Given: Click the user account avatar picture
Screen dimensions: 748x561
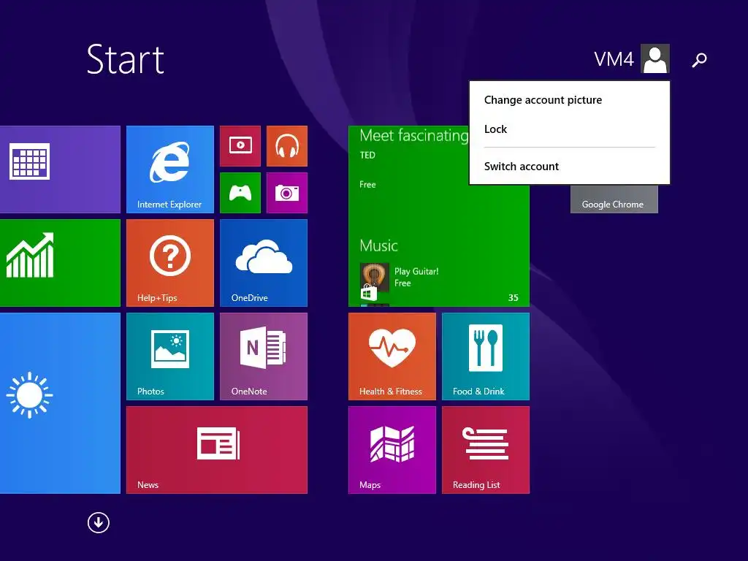Looking at the screenshot, I should 655,58.
